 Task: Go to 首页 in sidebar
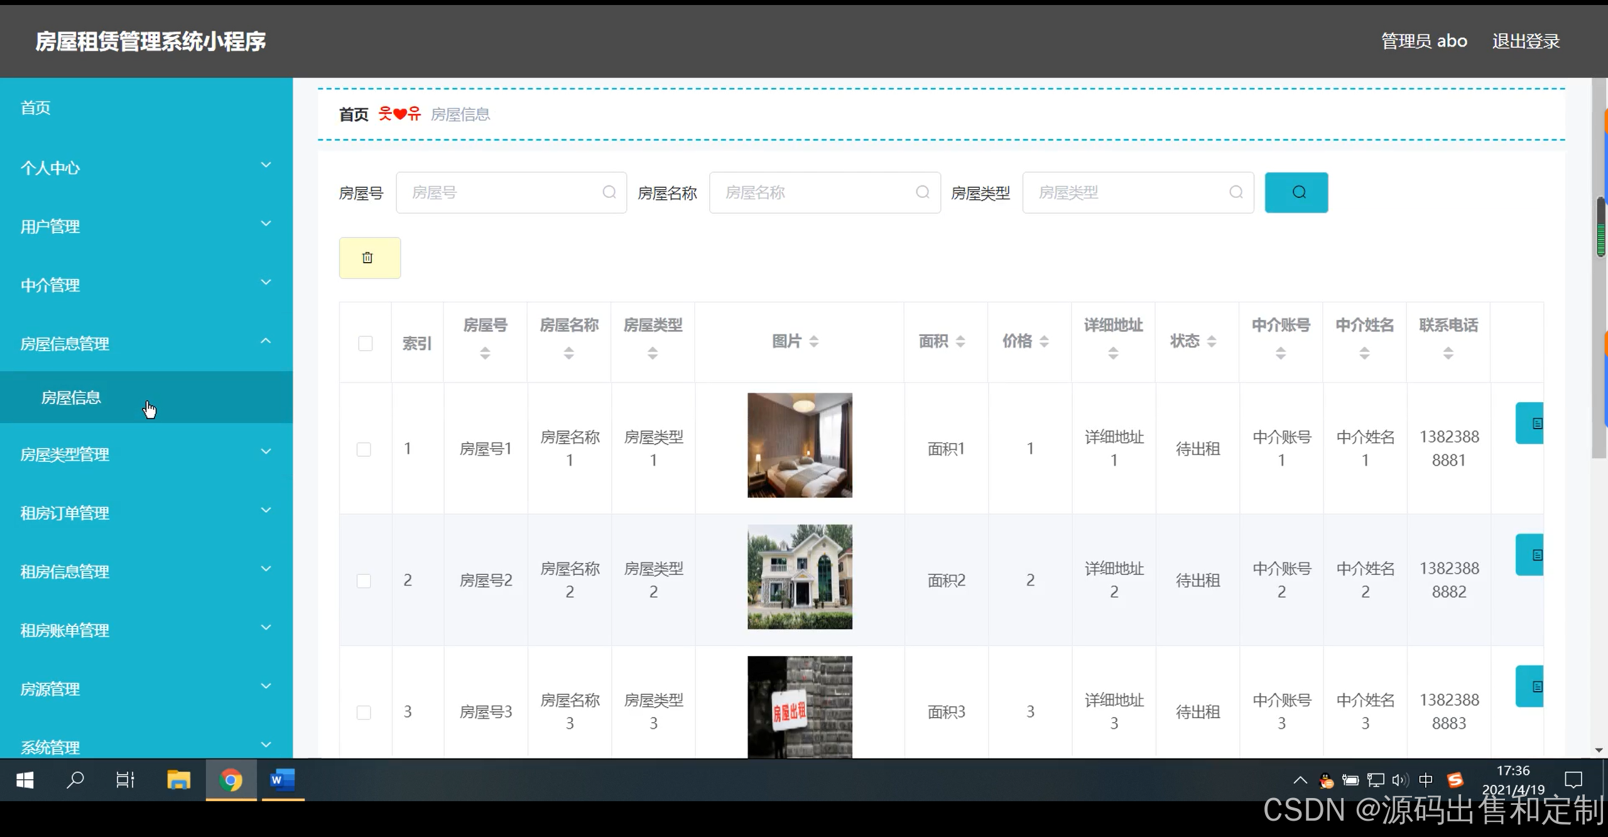tap(35, 107)
